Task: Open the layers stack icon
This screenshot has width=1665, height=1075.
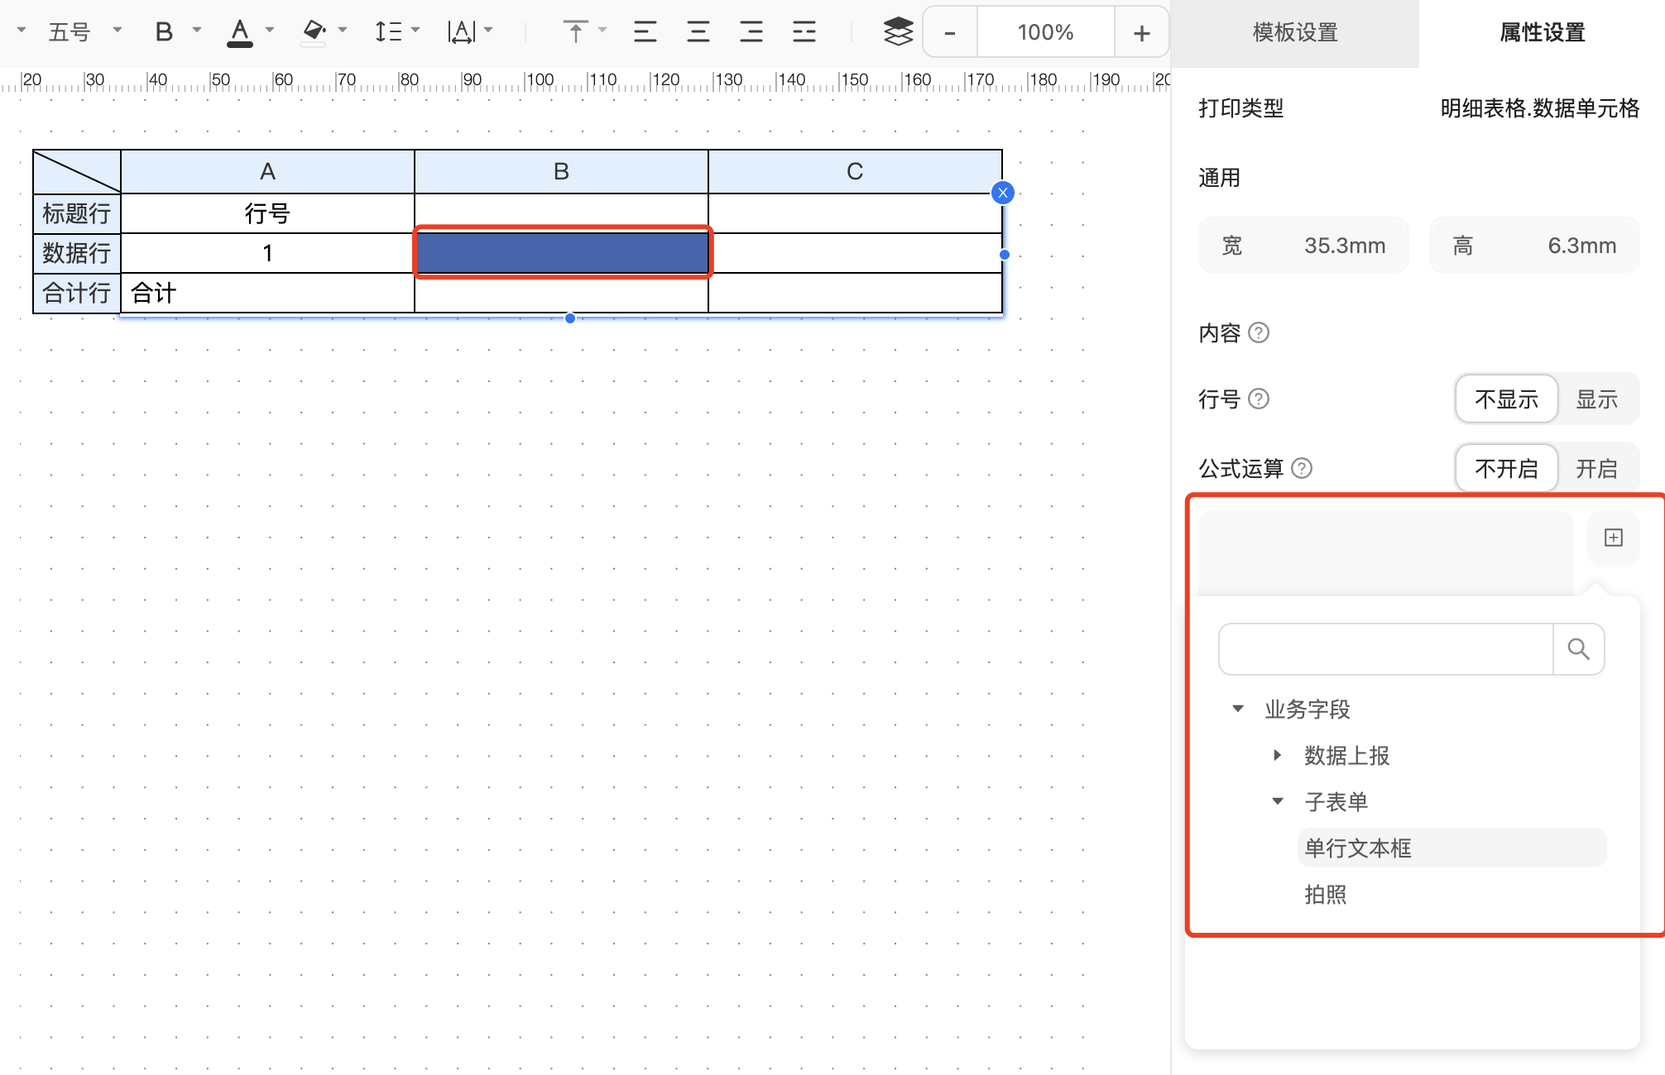Action: (898, 32)
